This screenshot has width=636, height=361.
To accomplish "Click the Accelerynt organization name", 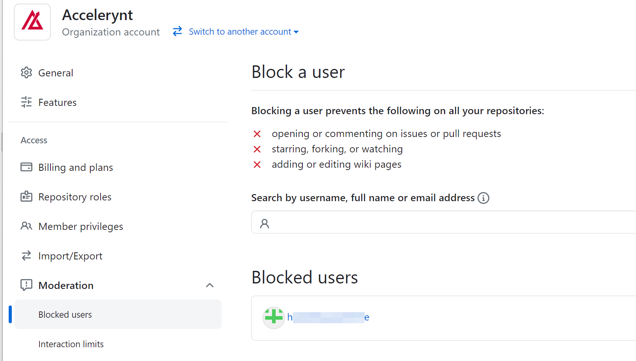I will (x=97, y=15).
